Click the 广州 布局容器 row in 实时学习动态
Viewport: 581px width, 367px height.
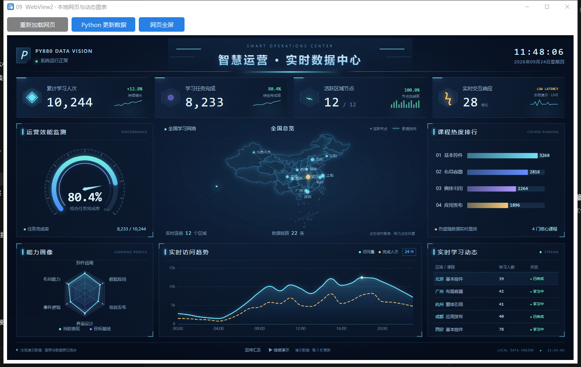pos(497,291)
